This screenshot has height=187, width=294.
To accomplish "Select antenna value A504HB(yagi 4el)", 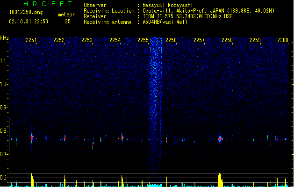I will click(x=165, y=22).
